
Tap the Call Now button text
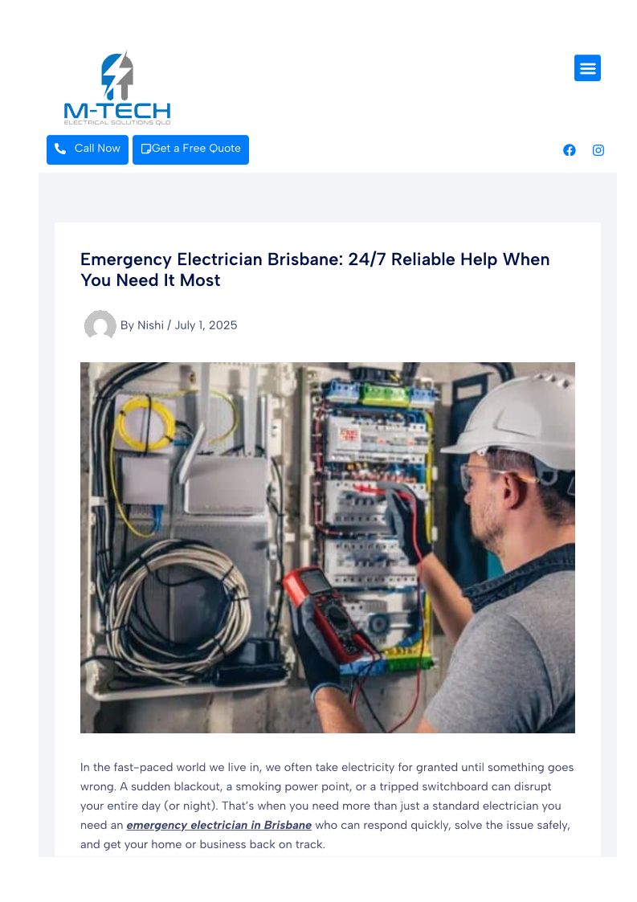97,149
